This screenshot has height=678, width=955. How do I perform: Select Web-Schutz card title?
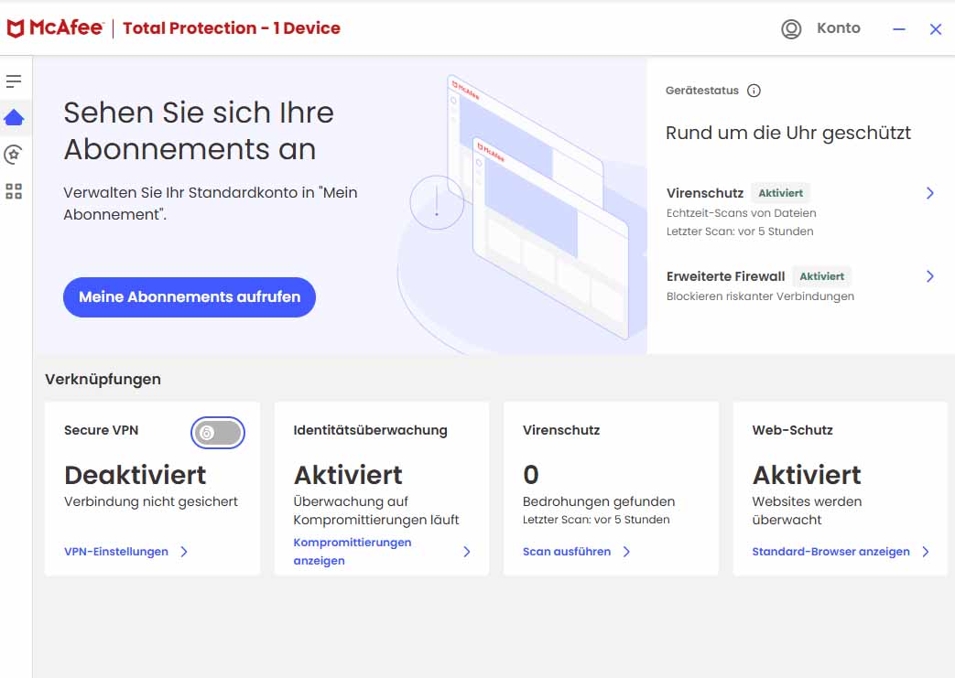pos(792,430)
